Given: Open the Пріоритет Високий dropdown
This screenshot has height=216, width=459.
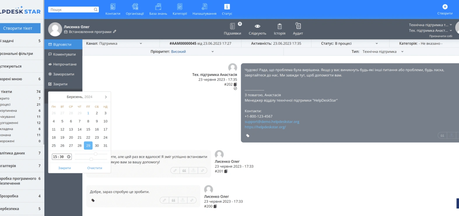Looking at the screenshot, I should tap(213, 52).
